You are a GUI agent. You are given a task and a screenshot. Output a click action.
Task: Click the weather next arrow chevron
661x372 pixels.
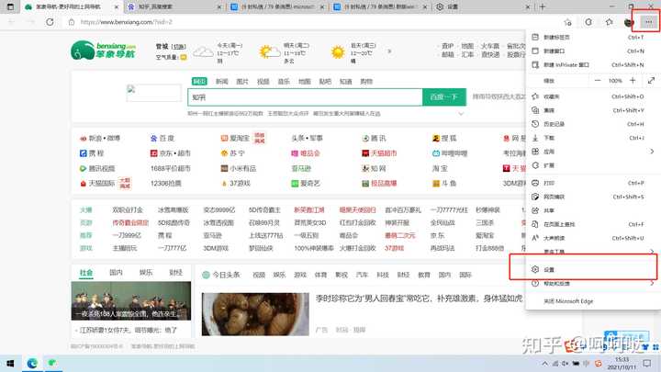[x=389, y=51]
